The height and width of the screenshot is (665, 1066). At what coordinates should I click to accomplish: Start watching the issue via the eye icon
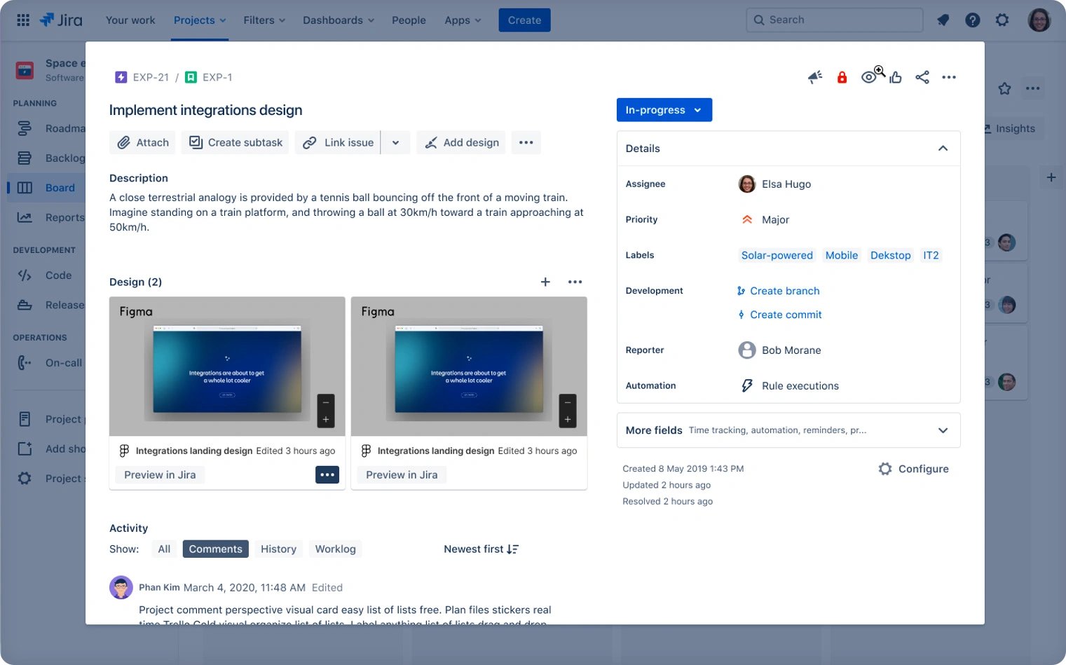tap(869, 77)
